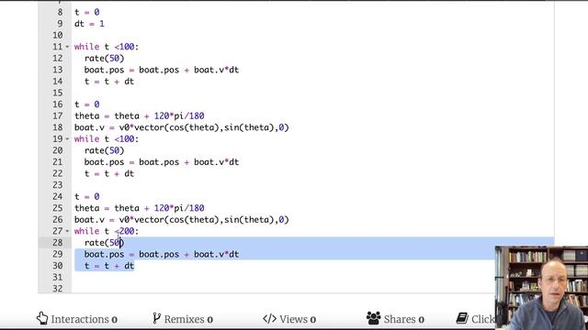The image size is (588, 330).
Task: Click 't = t + dt' on line 22
Action: point(109,173)
